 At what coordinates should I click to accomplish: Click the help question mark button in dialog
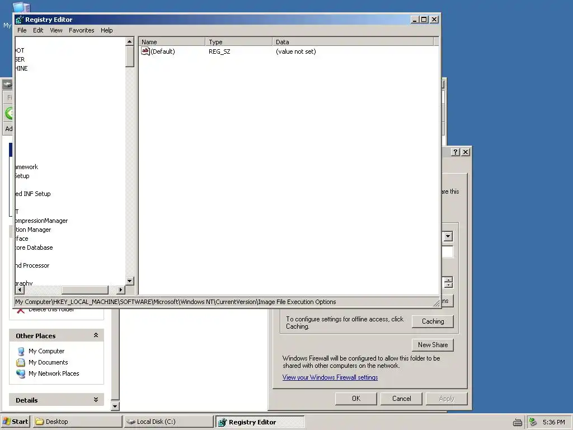click(x=455, y=152)
